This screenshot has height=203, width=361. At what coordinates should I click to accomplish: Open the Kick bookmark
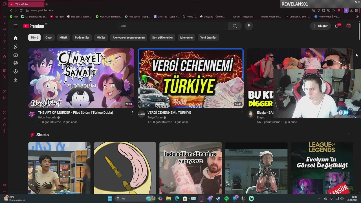point(14,17)
